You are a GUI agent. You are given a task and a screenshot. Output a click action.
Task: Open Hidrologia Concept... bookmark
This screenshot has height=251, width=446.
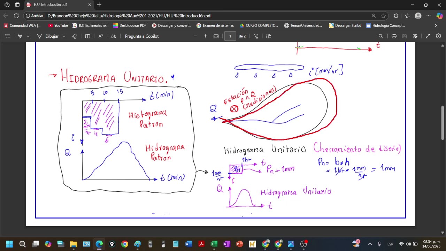click(386, 25)
